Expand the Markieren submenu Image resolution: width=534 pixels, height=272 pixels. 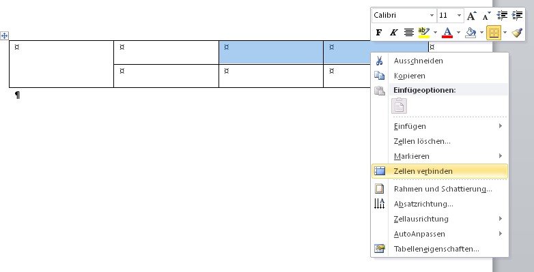coord(440,156)
